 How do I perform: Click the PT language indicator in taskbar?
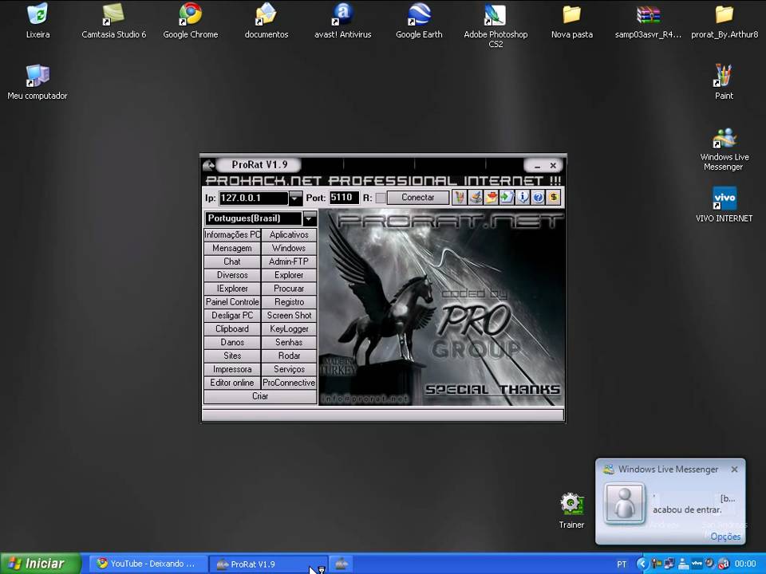pyautogui.click(x=622, y=564)
